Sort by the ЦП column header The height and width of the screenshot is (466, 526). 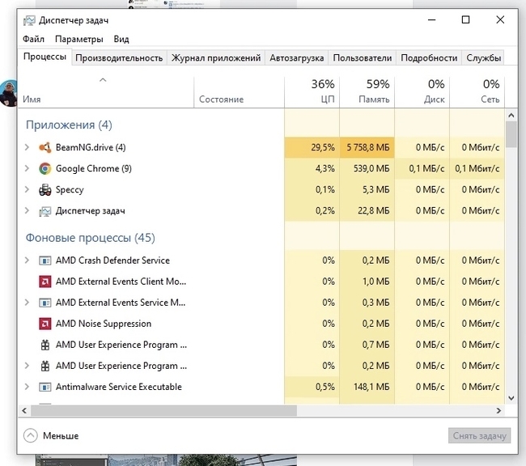[x=312, y=91]
